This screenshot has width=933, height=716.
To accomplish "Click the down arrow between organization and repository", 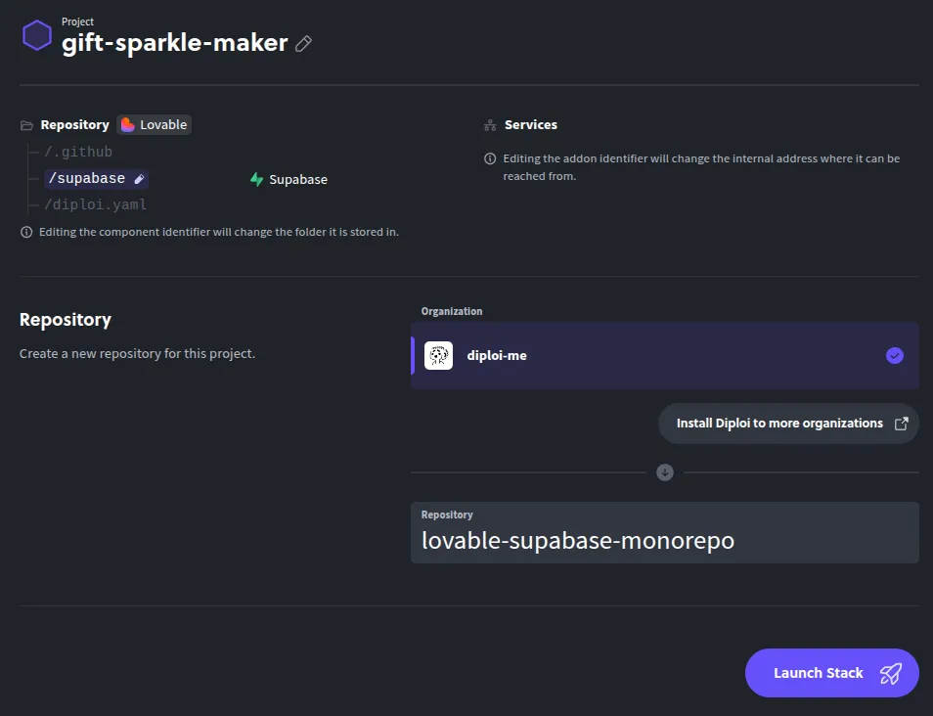I will (x=665, y=471).
